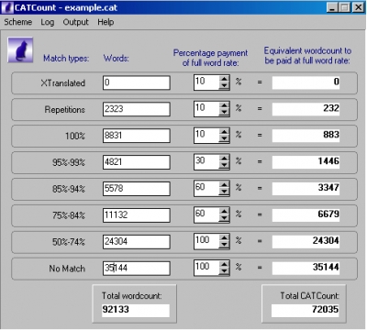Increase the 50%-74% percentage up arrow

click(x=224, y=237)
